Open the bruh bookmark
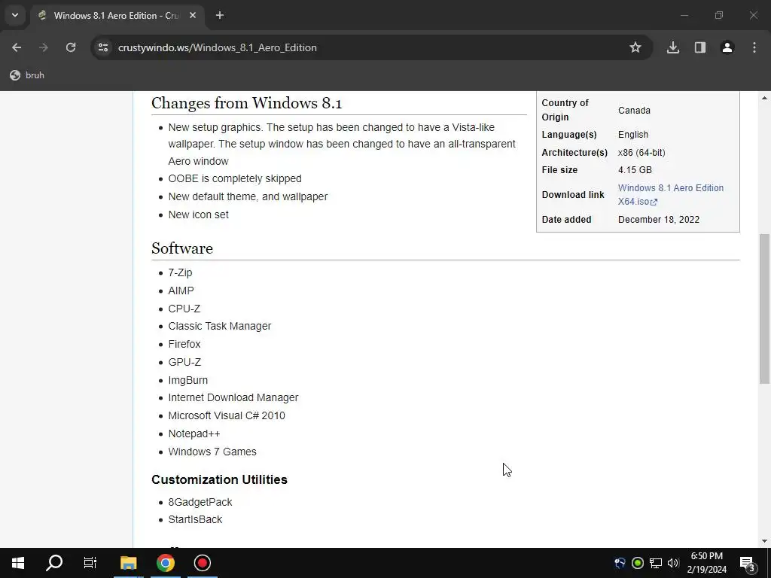771x578 pixels. tap(28, 75)
